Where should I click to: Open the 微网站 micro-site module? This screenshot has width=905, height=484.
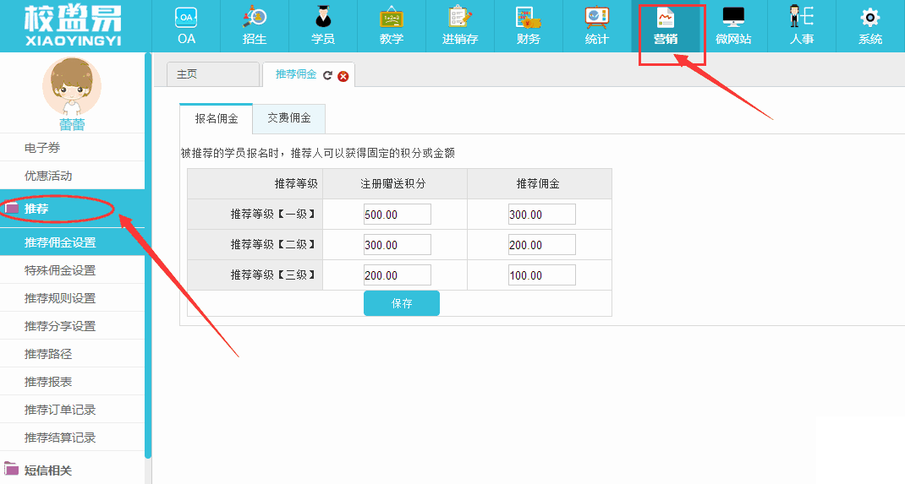(x=733, y=26)
